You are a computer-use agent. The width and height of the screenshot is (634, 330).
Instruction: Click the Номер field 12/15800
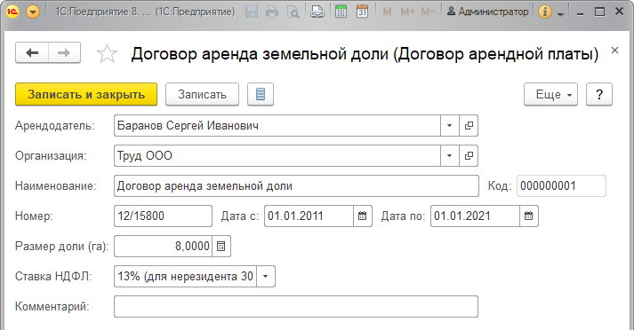[163, 216]
